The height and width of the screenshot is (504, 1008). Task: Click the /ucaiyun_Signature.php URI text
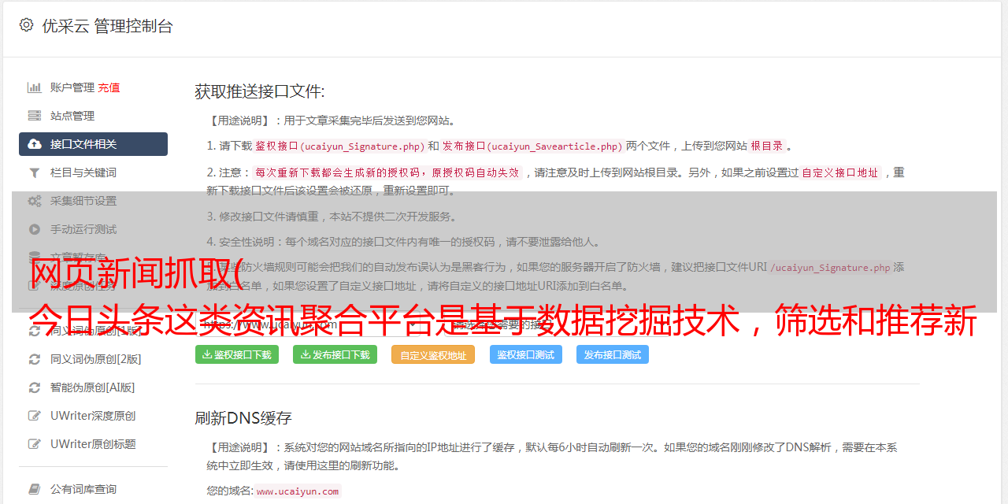tap(831, 268)
